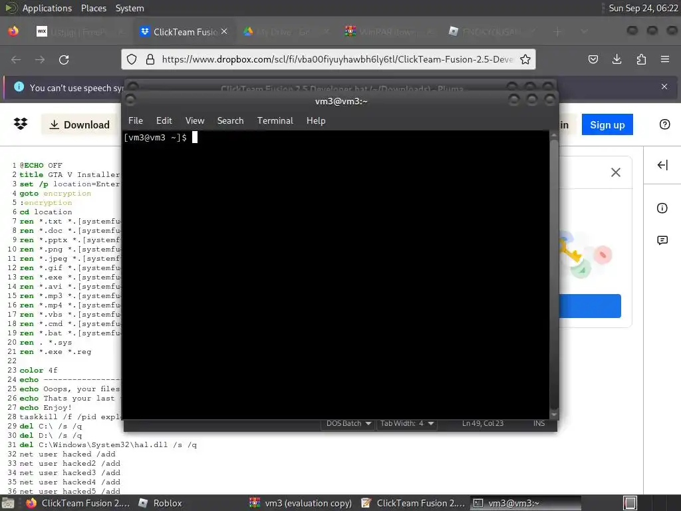Go back using the browser back arrow
The height and width of the screenshot is (511, 681).
16,59
